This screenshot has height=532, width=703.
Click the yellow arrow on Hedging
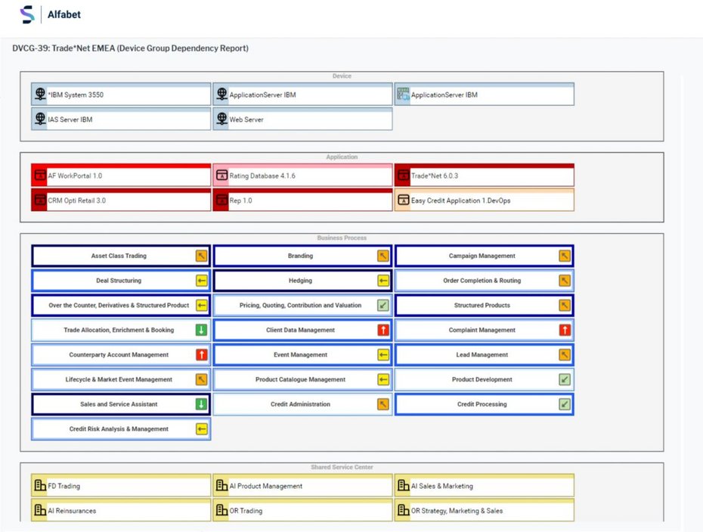click(x=383, y=281)
